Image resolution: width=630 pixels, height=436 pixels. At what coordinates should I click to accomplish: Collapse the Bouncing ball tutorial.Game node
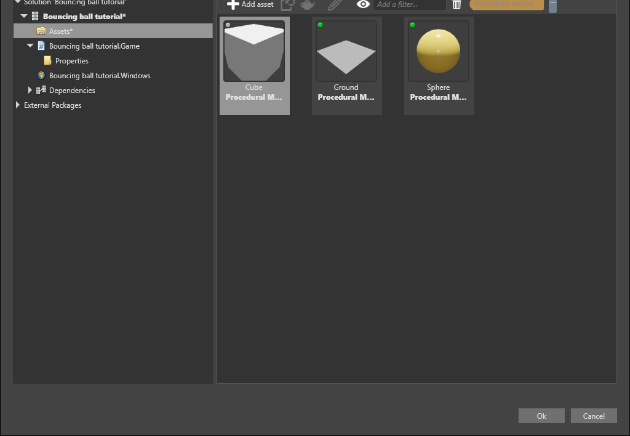click(x=30, y=46)
